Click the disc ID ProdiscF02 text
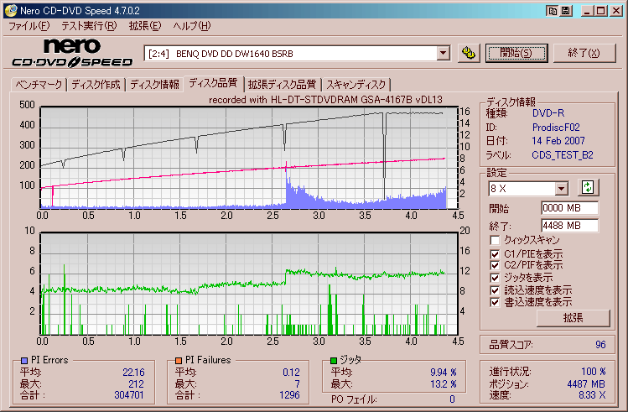The width and height of the screenshot is (628, 412). [x=556, y=128]
